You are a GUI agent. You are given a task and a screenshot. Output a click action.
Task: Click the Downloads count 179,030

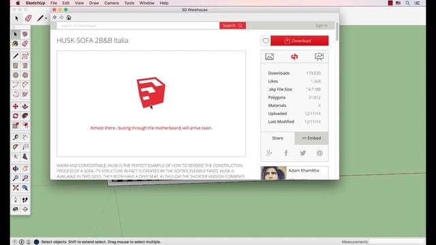point(313,73)
